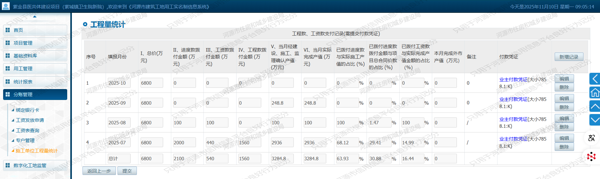Click the 新增记录 button
This screenshot has height=179, width=600.
(x=569, y=57)
